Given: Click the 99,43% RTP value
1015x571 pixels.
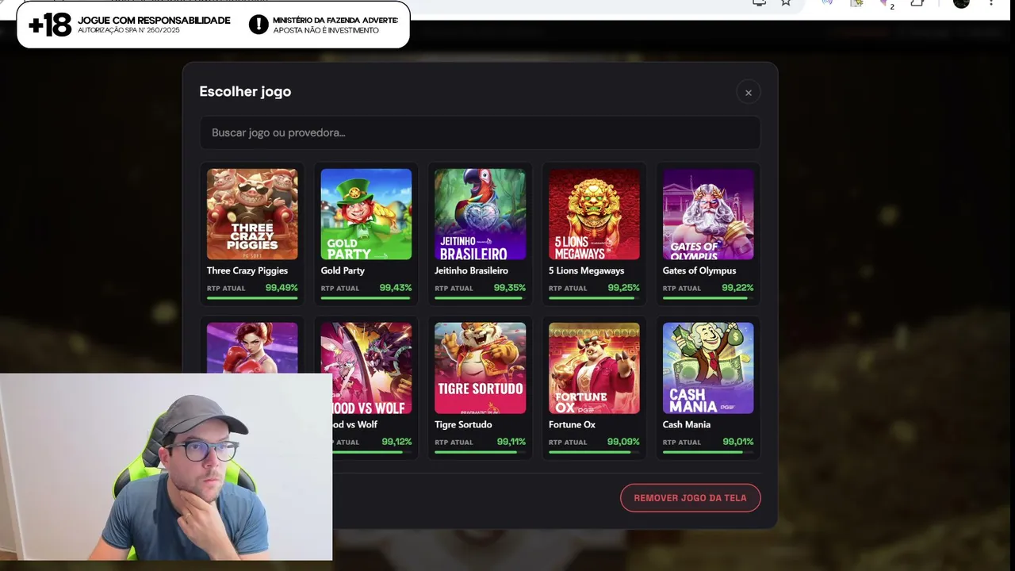Looking at the screenshot, I should point(396,288).
